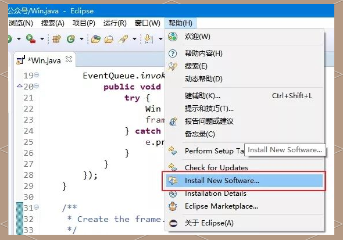The height and width of the screenshot is (240, 343).
Task: Choose 动态帮助(D) dynamic help
Action: [244, 79]
